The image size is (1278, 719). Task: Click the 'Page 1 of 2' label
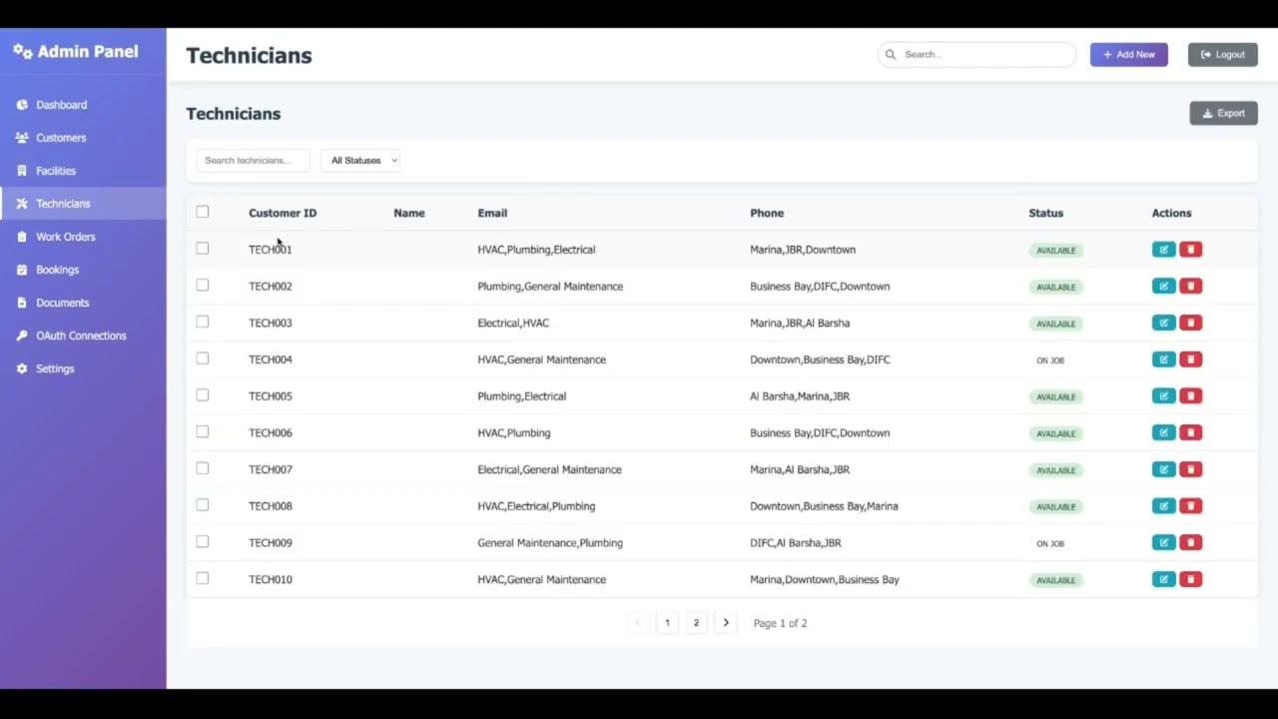click(780, 623)
